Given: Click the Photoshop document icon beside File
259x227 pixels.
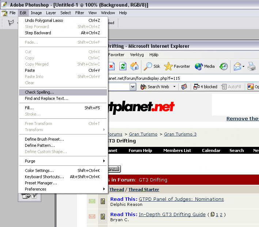Looking at the screenshot, I should 4,13.
